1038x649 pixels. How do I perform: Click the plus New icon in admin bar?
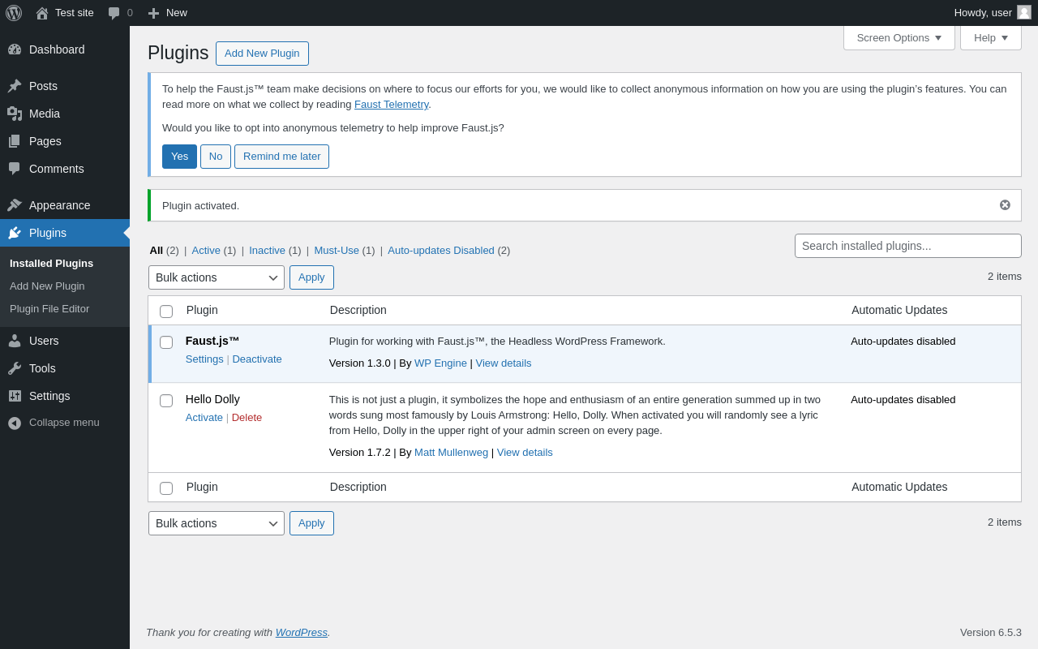point(153,13)
